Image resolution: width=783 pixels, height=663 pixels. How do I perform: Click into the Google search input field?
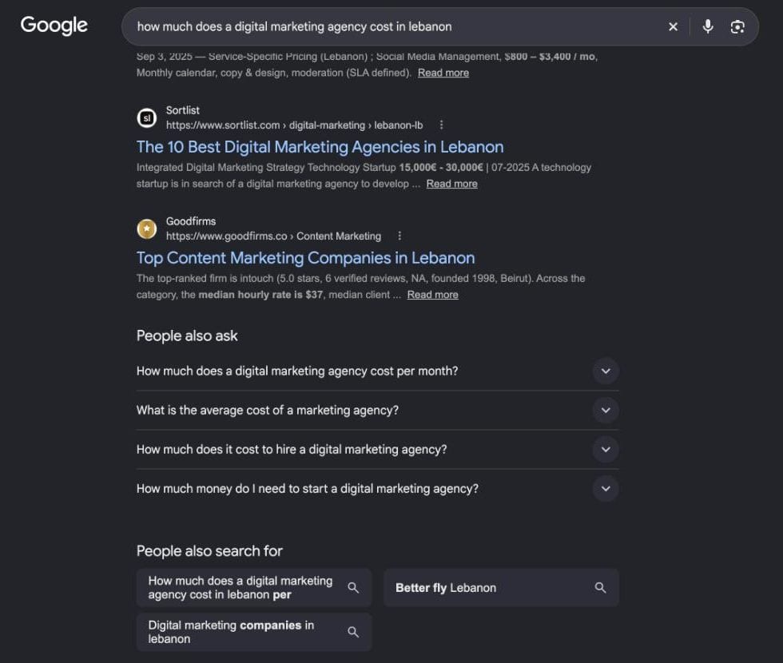pyautogui.click(x=395, y=26)
